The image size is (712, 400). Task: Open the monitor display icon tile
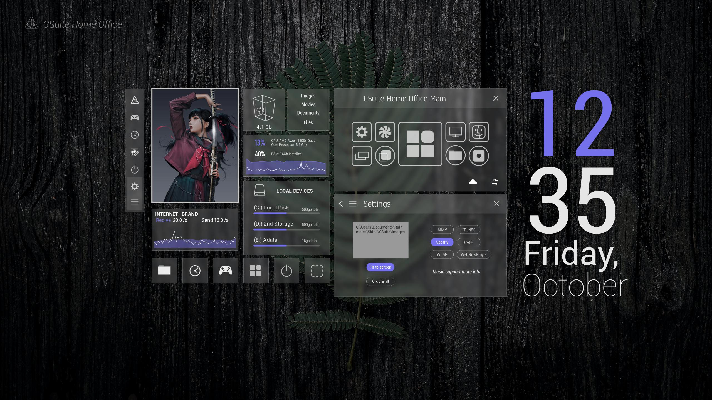coord(455,132)
